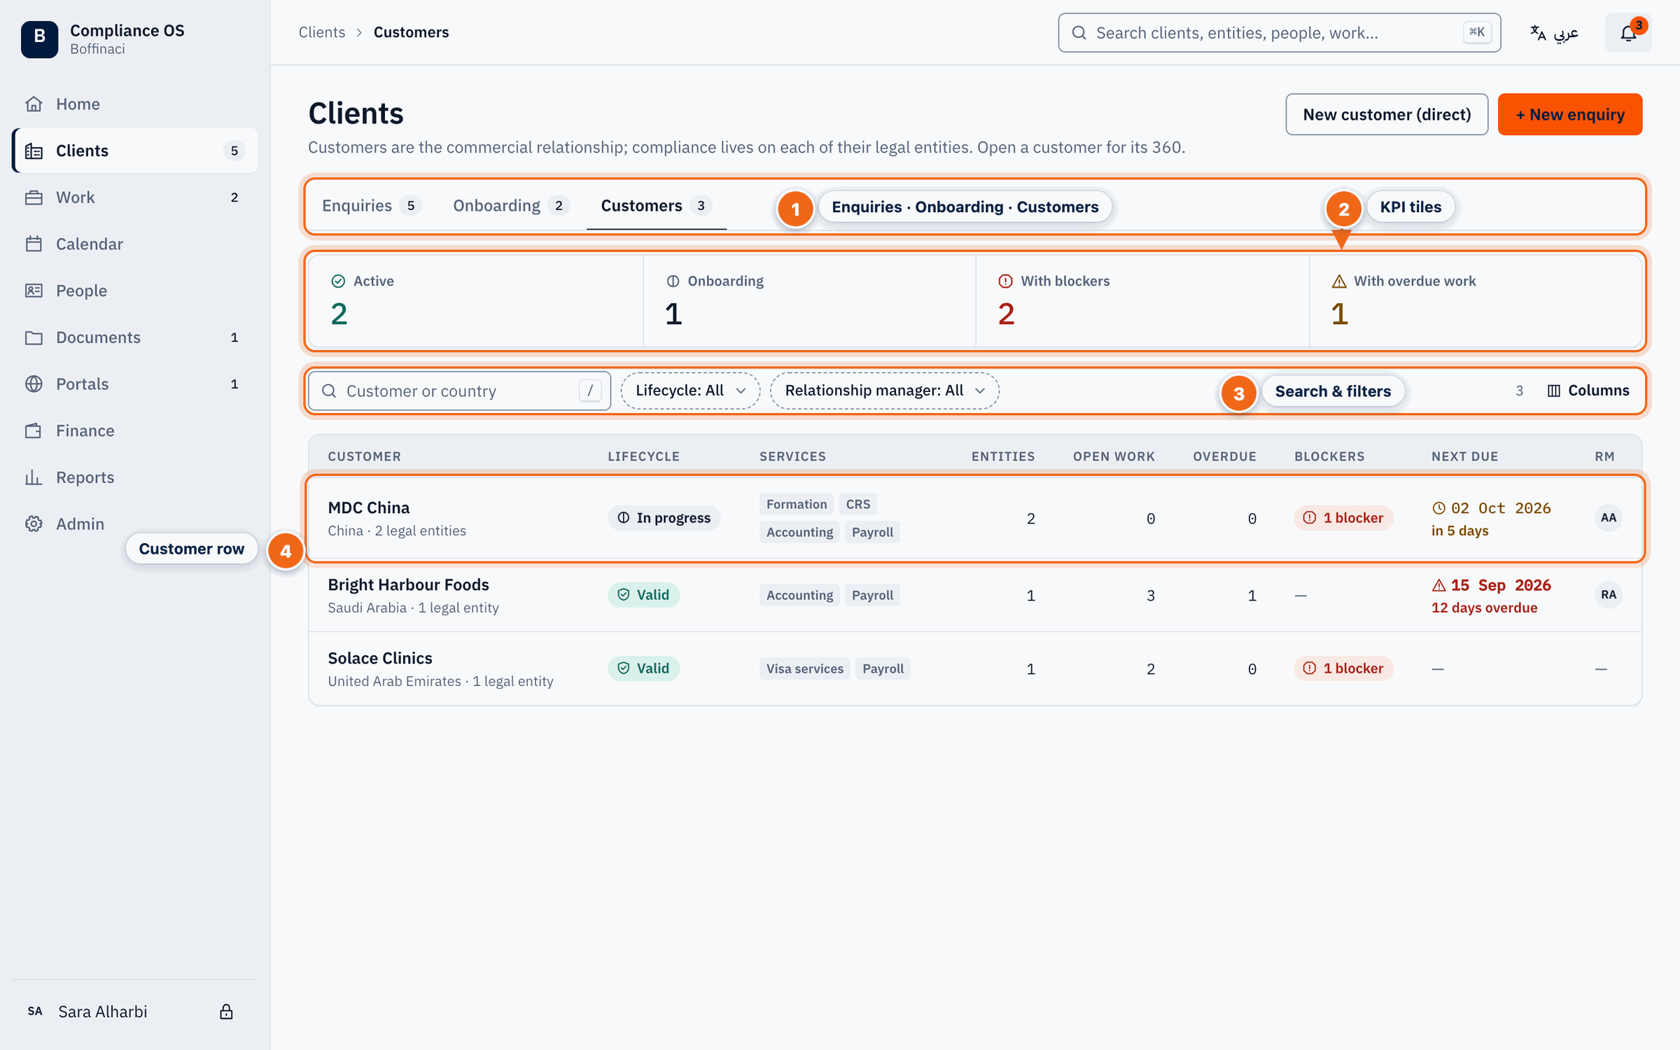Filter by the Active KPI tile
This screenshot has height=1050, width=1680.
pyautogui.click(x=476, y=301)
